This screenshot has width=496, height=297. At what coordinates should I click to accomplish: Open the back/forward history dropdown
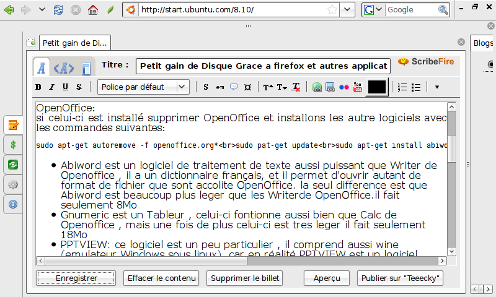(42, 9)
